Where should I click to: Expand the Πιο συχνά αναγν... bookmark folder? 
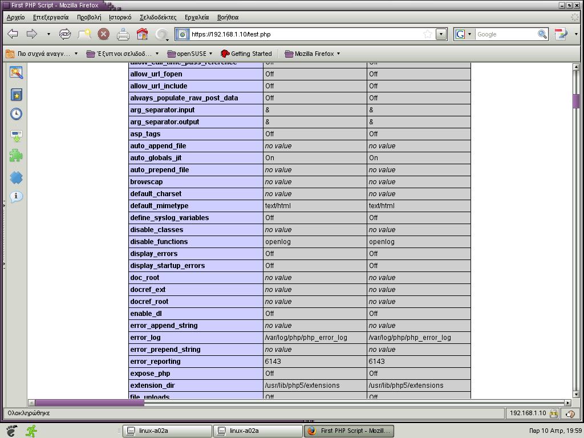[42, 54]
